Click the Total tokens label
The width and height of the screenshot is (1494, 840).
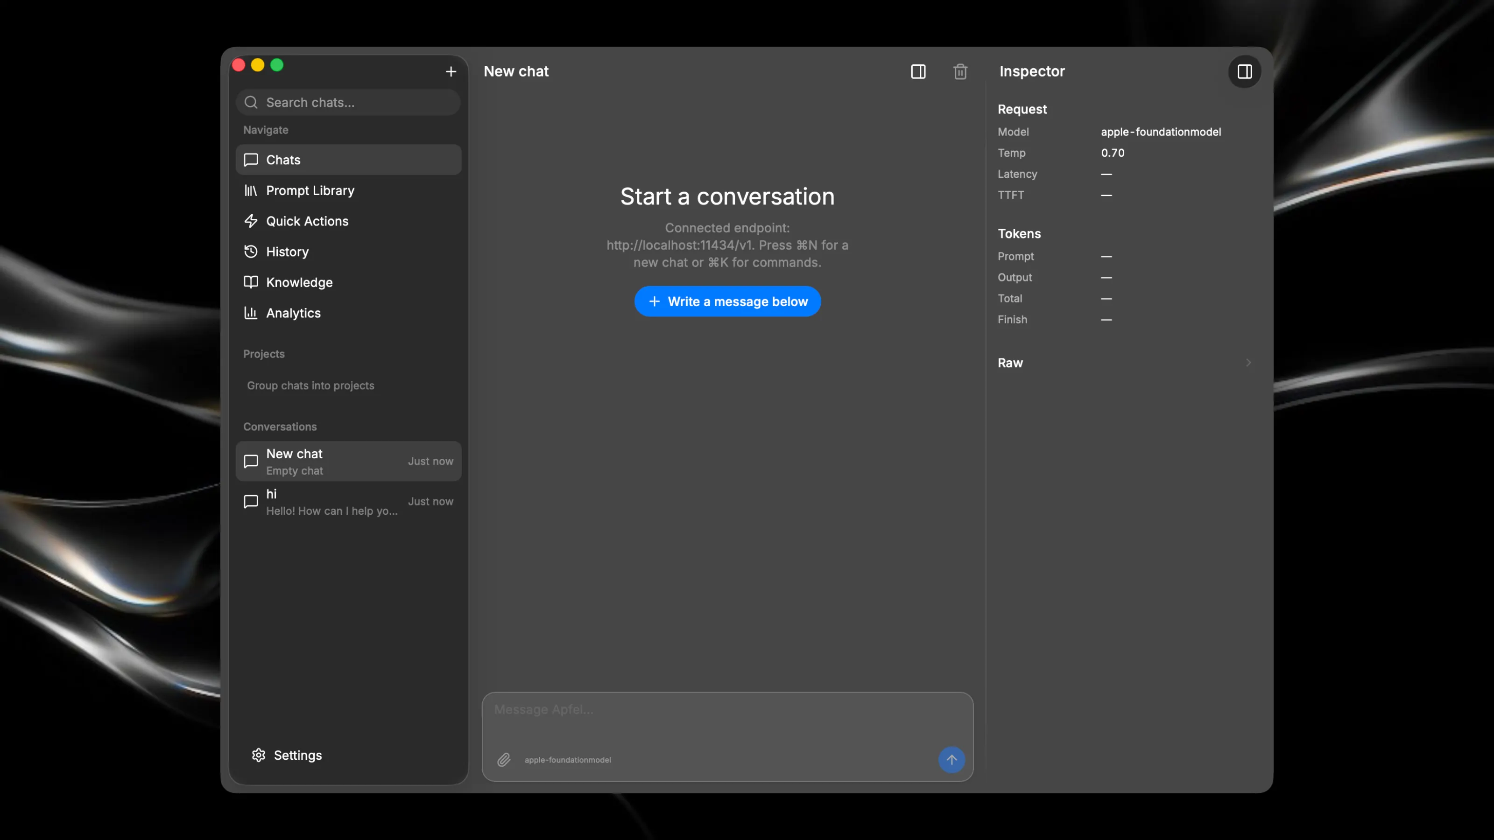[1010, 299]
